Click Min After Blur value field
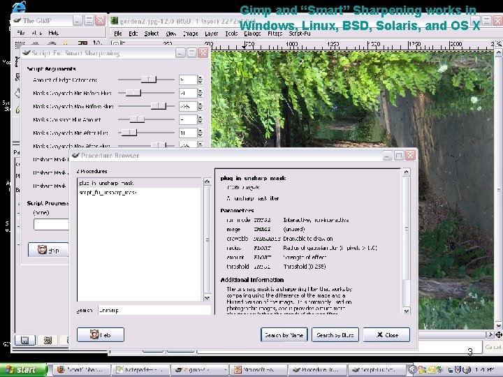Image resolution: width=503 pixels, height=377 pixels. (x=188, y=133)
